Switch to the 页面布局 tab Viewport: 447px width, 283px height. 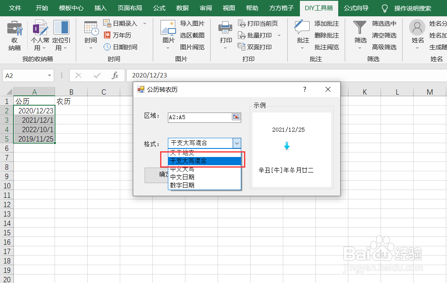coord(130,8)
